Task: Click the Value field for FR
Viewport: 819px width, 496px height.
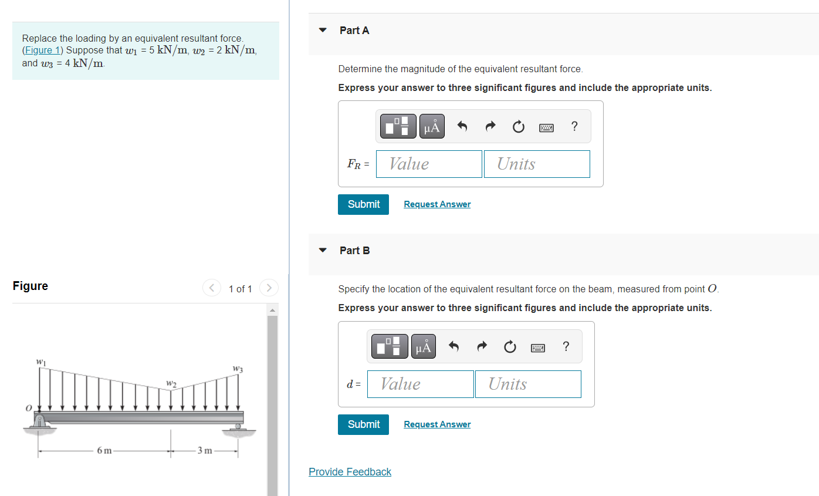Action: coord(429,164)
